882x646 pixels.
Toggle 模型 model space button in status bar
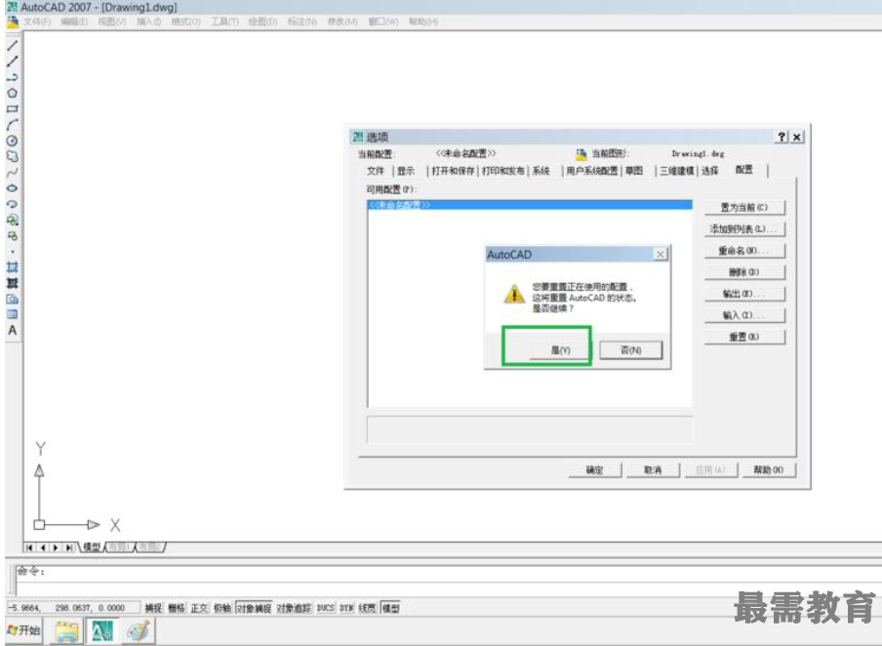click(x=390, y=608)
